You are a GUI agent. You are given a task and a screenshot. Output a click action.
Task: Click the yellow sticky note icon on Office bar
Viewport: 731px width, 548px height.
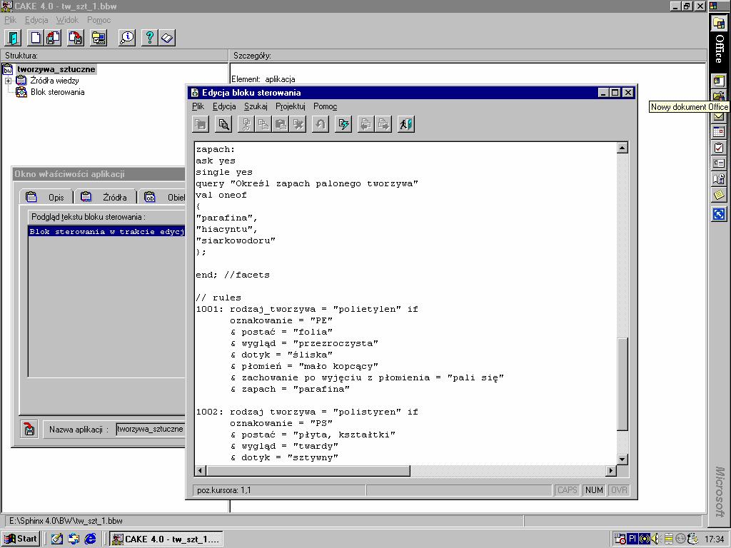click(718, 195)
